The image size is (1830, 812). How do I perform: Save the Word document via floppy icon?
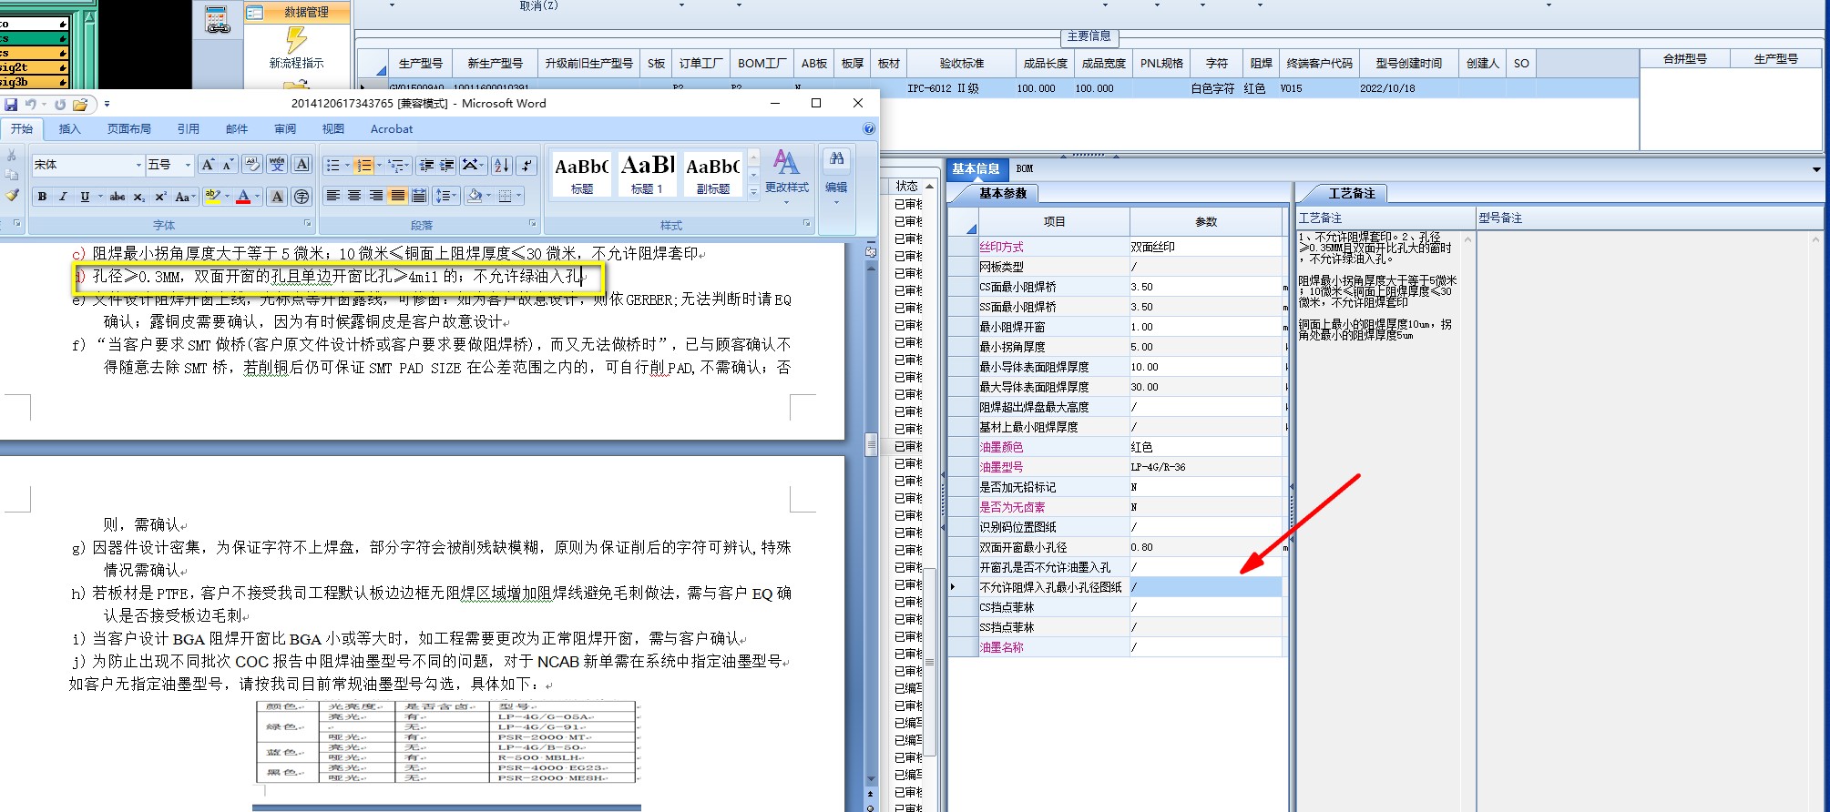(12, 104)
